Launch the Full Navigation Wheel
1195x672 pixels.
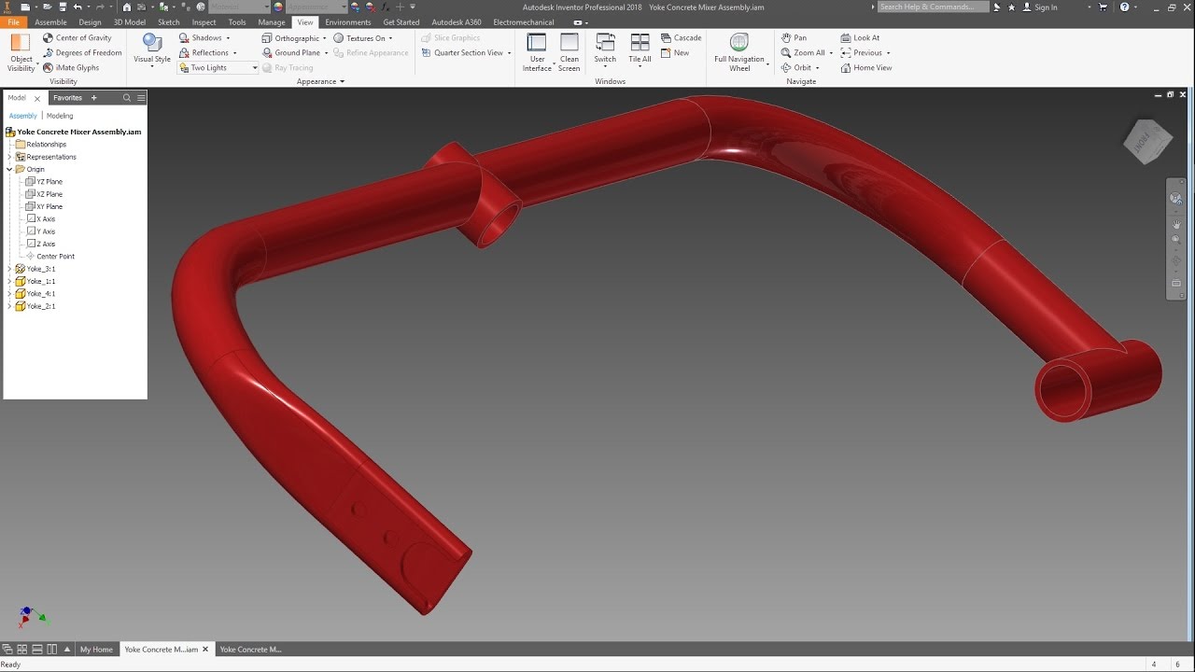(739, 52)
